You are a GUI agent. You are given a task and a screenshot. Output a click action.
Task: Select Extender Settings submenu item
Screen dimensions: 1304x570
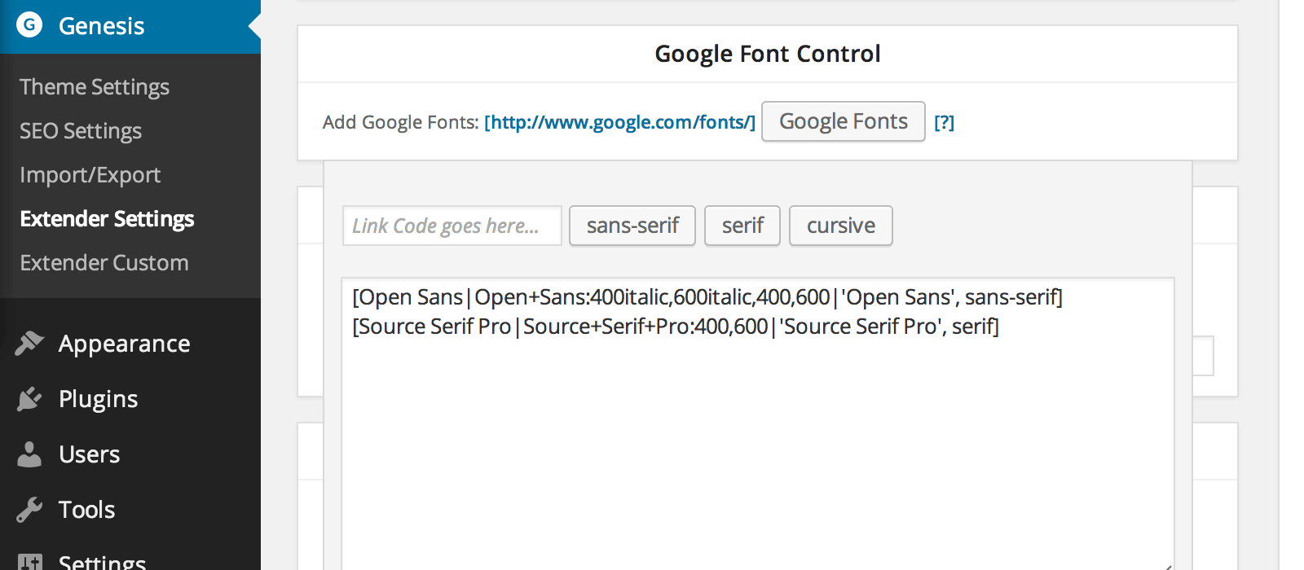pos(107,218)
